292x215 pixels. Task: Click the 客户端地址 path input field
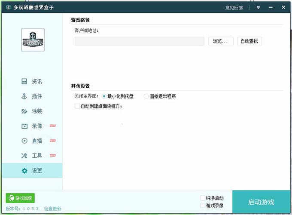pos(139,41)
